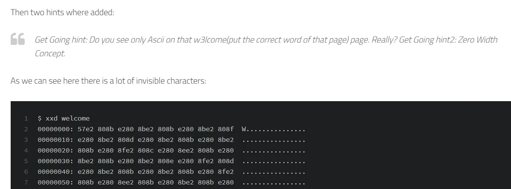The image size is (511, 189).
Task: Click the 'Get Going hint' italic quote text
Action: point(266,46)
